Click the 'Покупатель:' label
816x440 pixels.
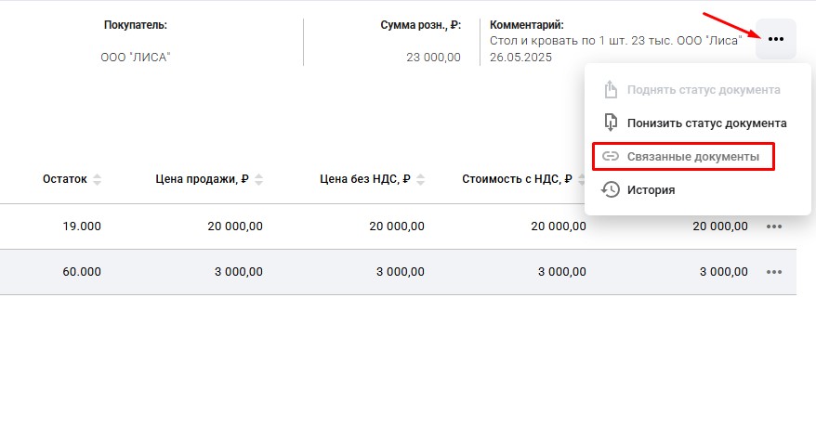(136, 25)
